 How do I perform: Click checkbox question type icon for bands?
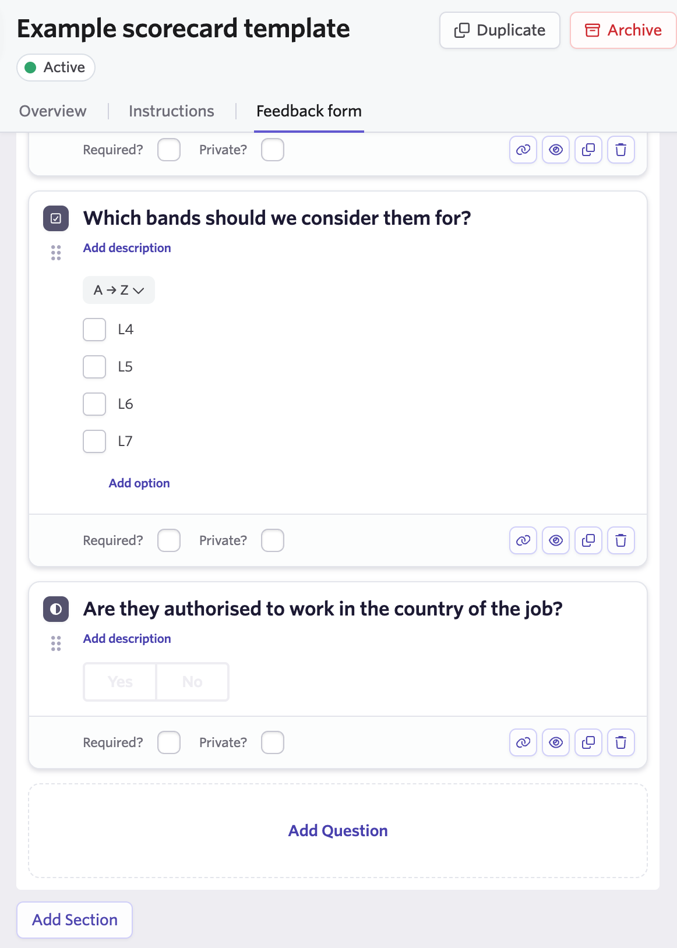coord(56,218)
